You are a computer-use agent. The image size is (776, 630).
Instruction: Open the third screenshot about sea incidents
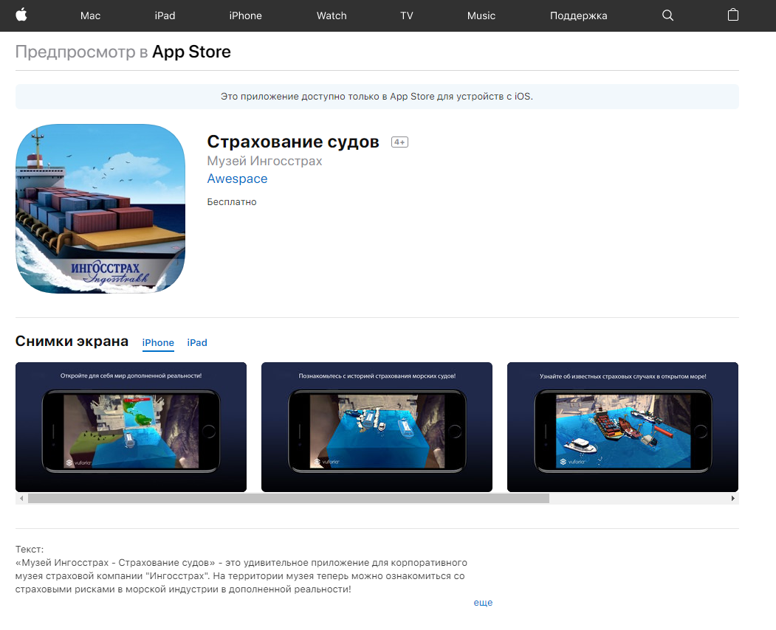[x=622, y=426]
